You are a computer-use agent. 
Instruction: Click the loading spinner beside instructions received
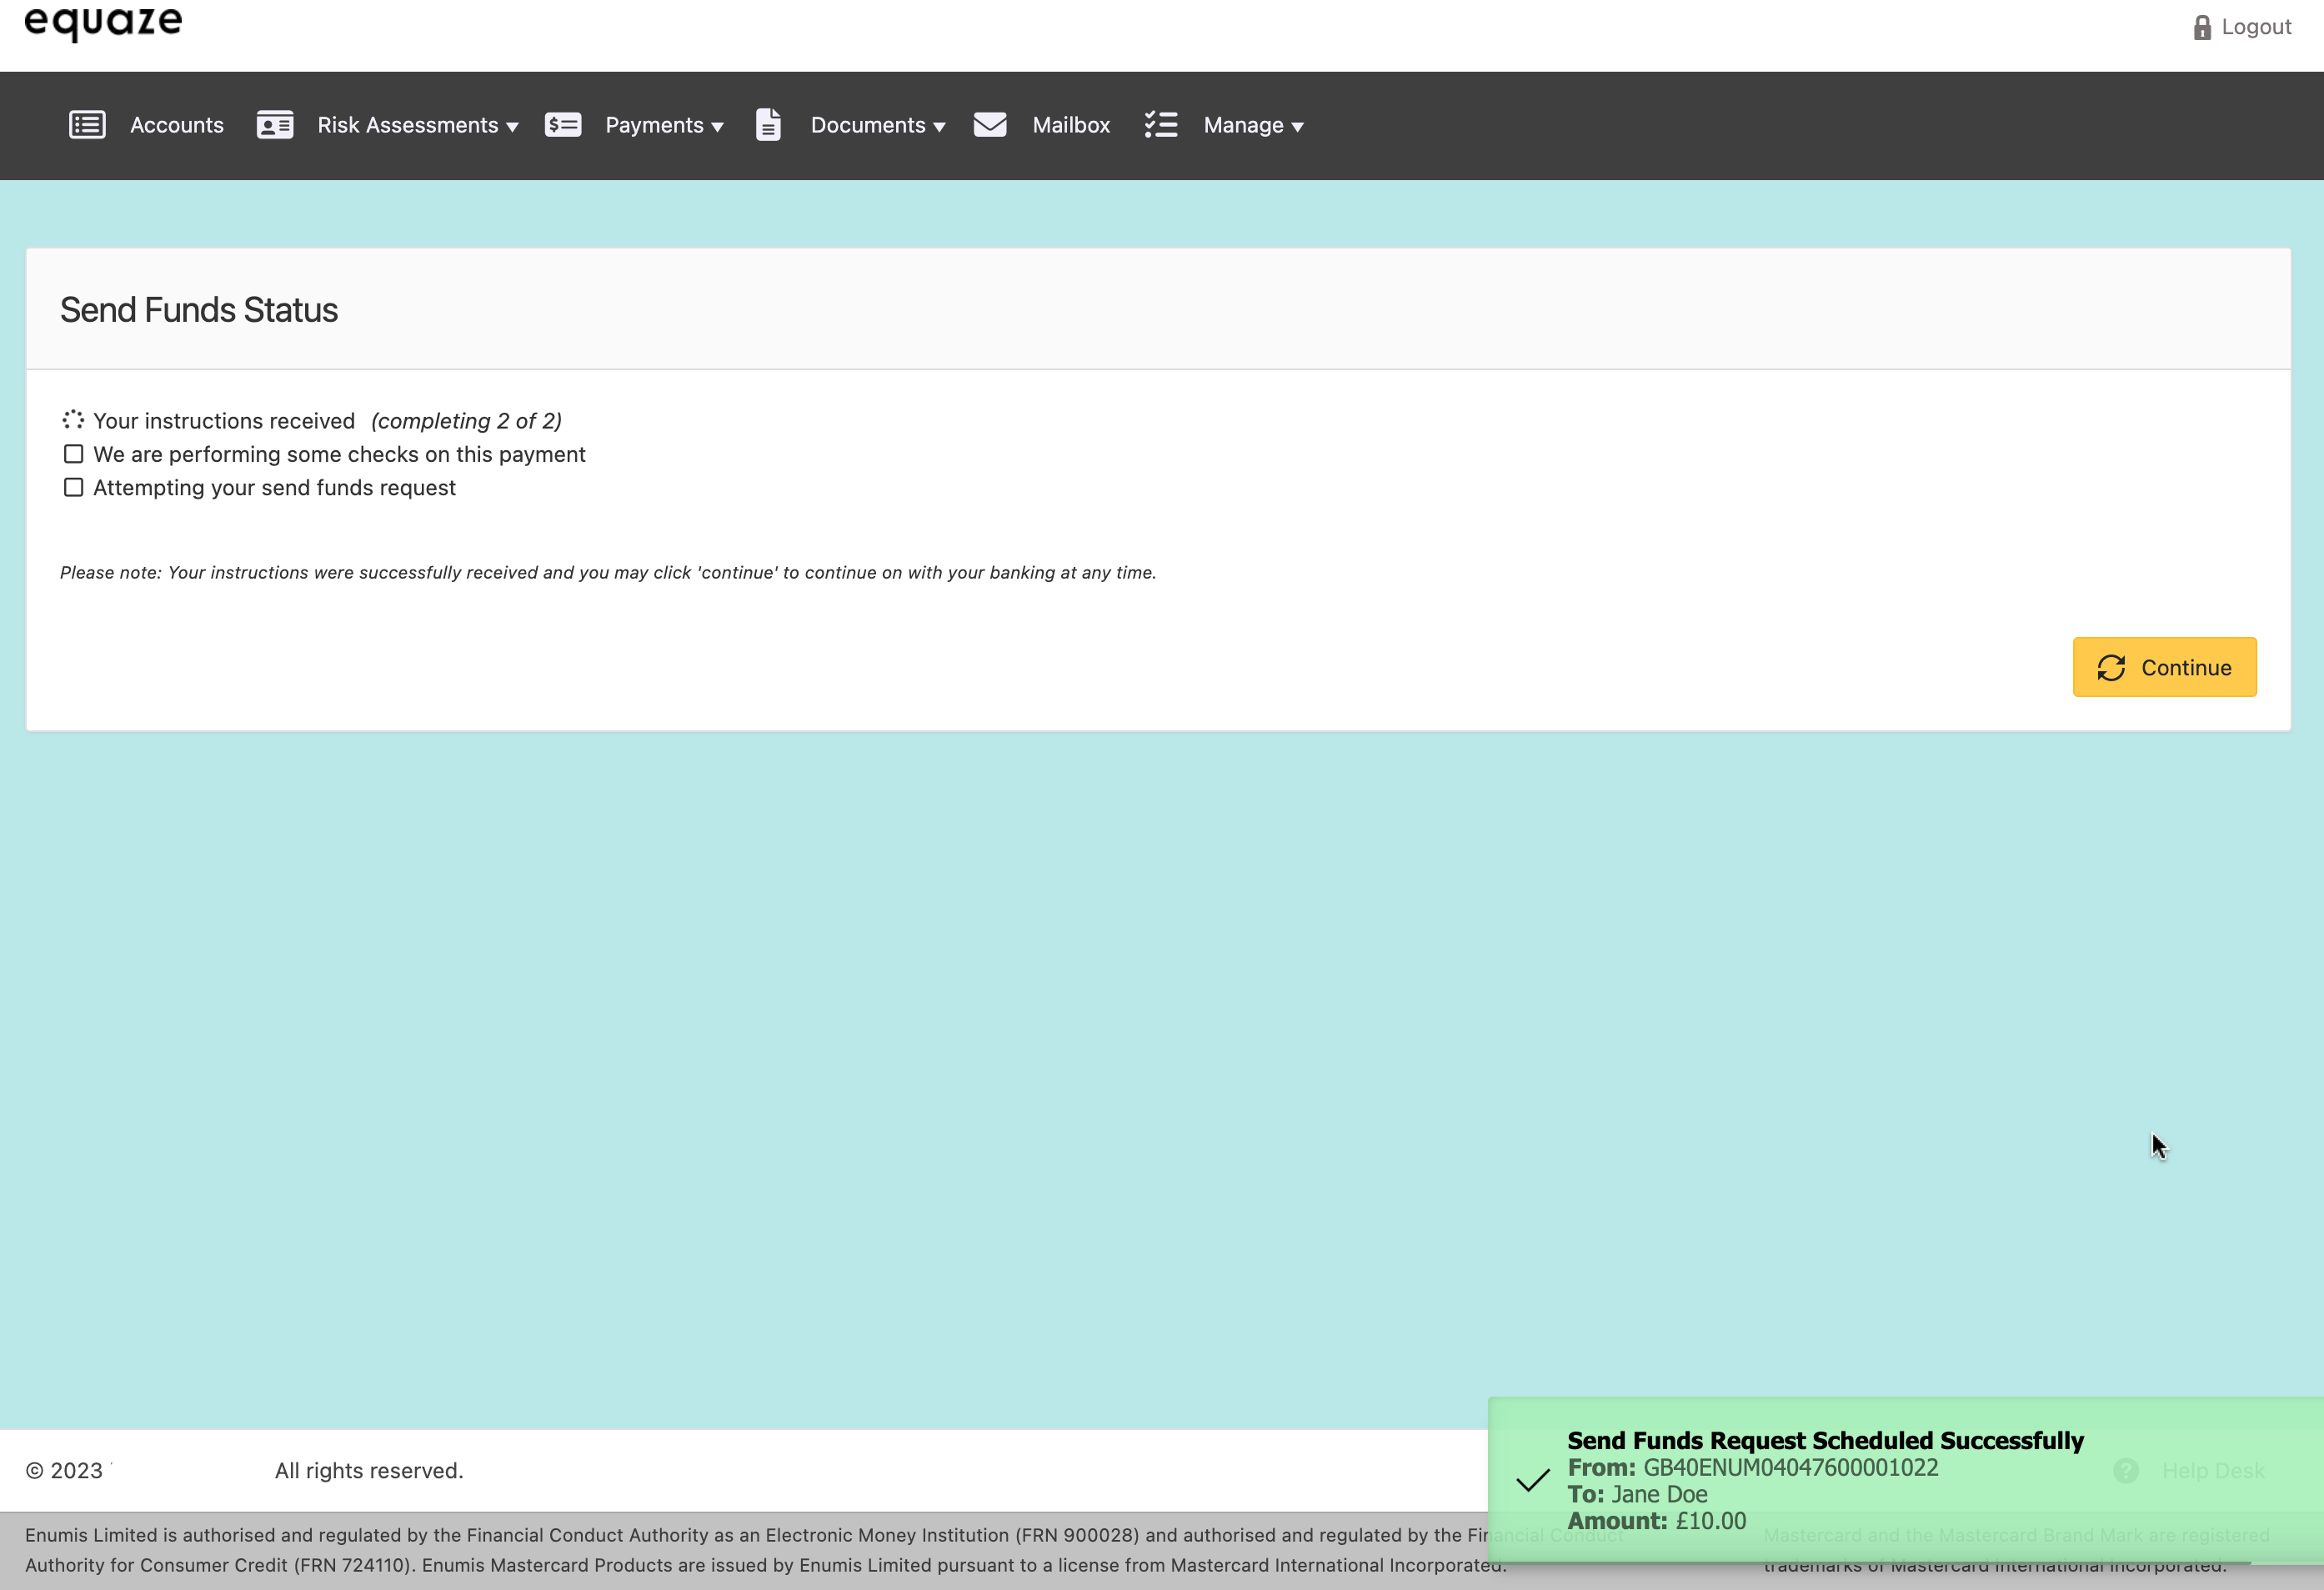pyautogui.click(x=73, y=420)
